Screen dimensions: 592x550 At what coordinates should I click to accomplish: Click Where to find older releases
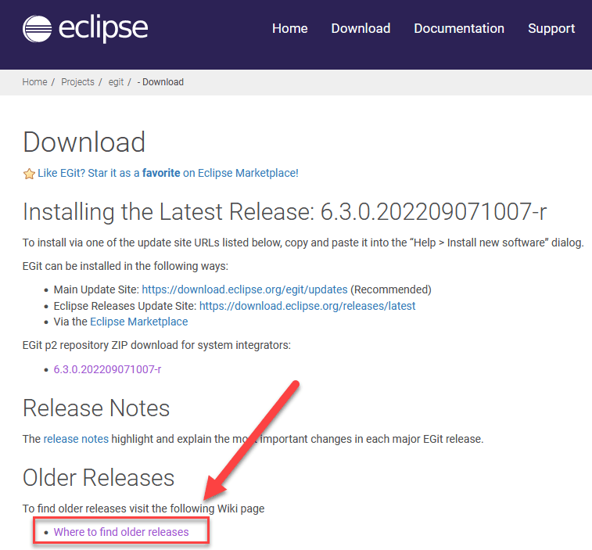click(121, 532)
